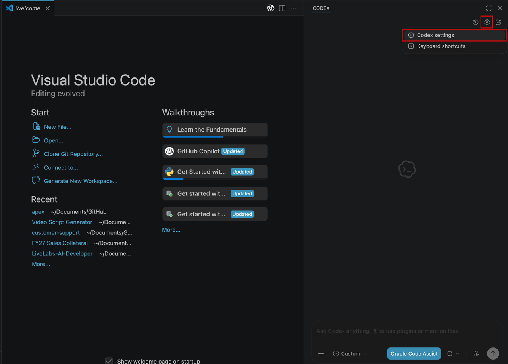This screenshot has width=508, height=364.
Task: Focus the Ask Codex anything input field
Action: [407, 331]
